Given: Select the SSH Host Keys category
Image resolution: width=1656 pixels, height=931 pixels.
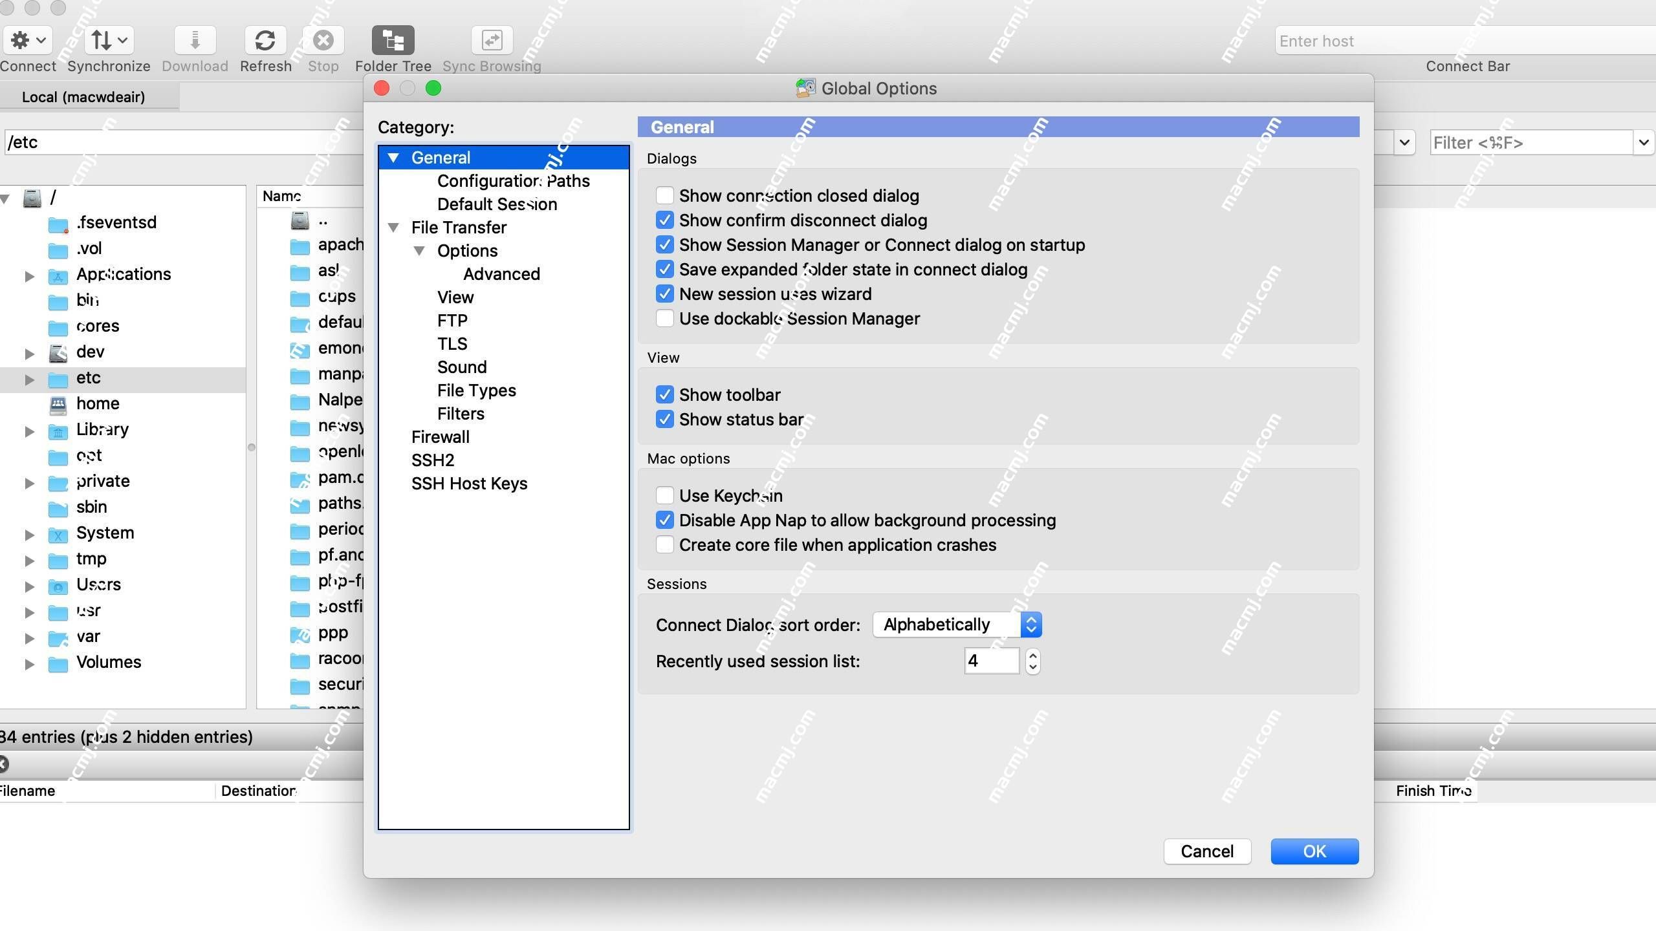Looking at the screenshot, I should coord(469,483).
